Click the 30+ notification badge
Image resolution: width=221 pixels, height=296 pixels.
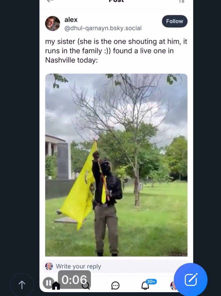pyautogui.click(x=151, y=282)
